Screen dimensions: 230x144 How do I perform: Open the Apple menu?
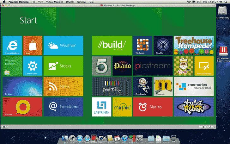point(4,2)
